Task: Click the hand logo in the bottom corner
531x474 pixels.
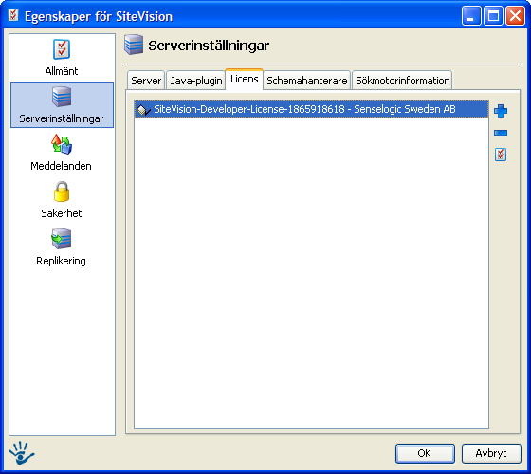Action: [22, 453]
